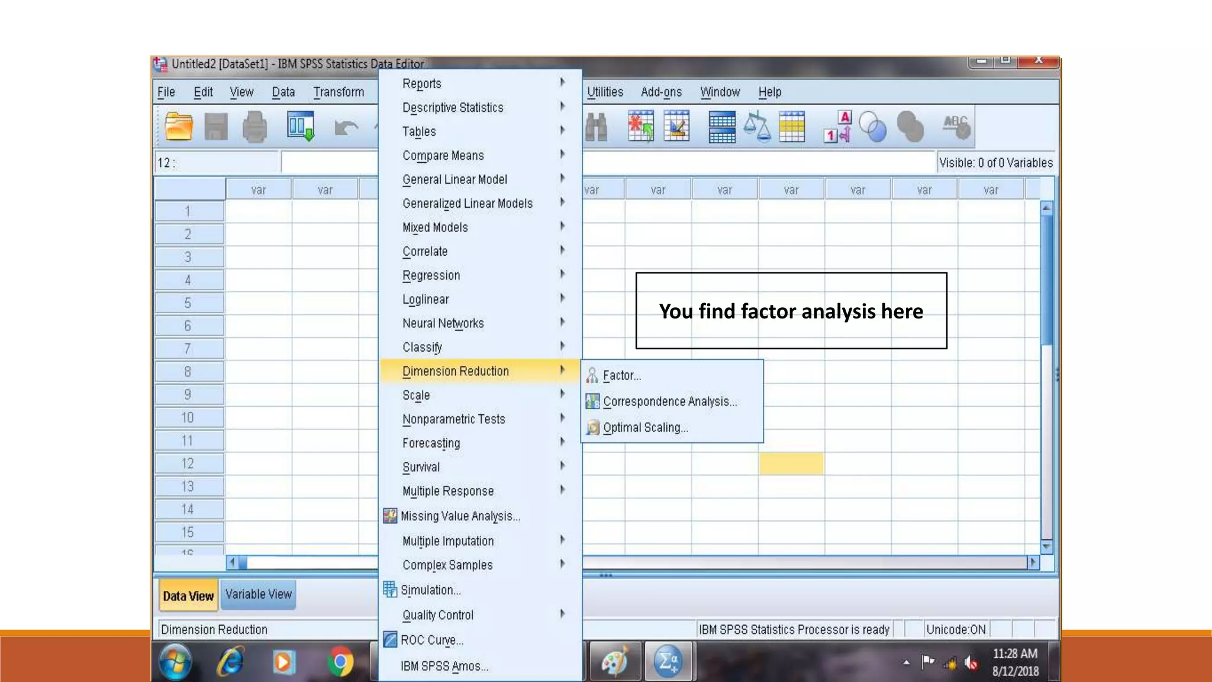Click the vertical scrollbar up arrow

(x=1046, y=208)
